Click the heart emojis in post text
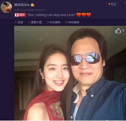This screenshot has width=126, height=121. [84, 15]
